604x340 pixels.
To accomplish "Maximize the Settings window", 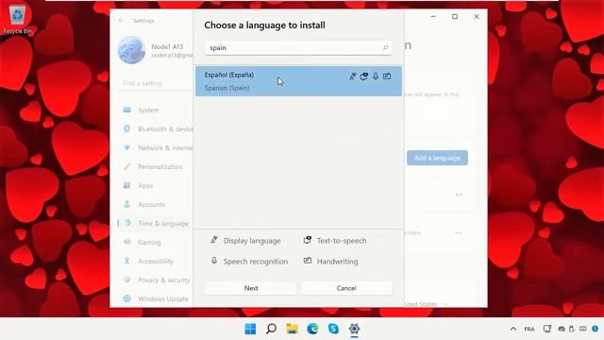I will 455,17.
